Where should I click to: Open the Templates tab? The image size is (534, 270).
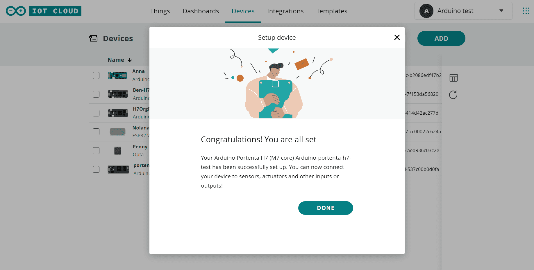(332, 11)
